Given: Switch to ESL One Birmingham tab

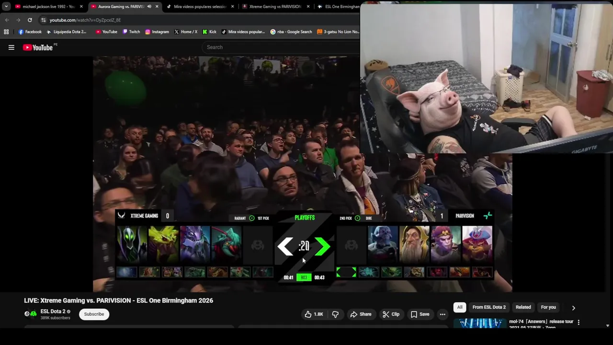Looking at the screenshot, I should (x=338, y=7).
